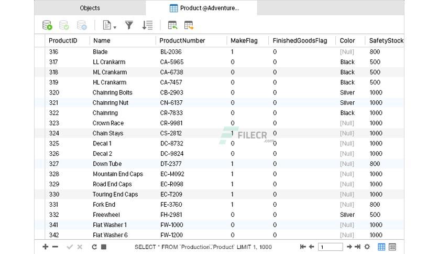Select the cell 'Freewheel'
438x254 pixels.
[106, 215]
